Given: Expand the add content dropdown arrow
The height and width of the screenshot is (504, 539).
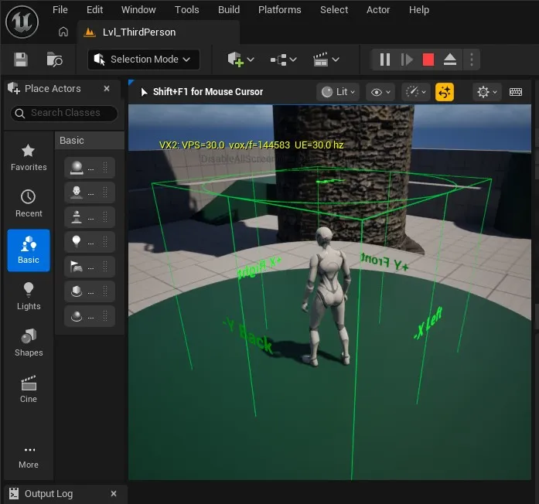Looking at the screenshot, I should tap(251, 60).
